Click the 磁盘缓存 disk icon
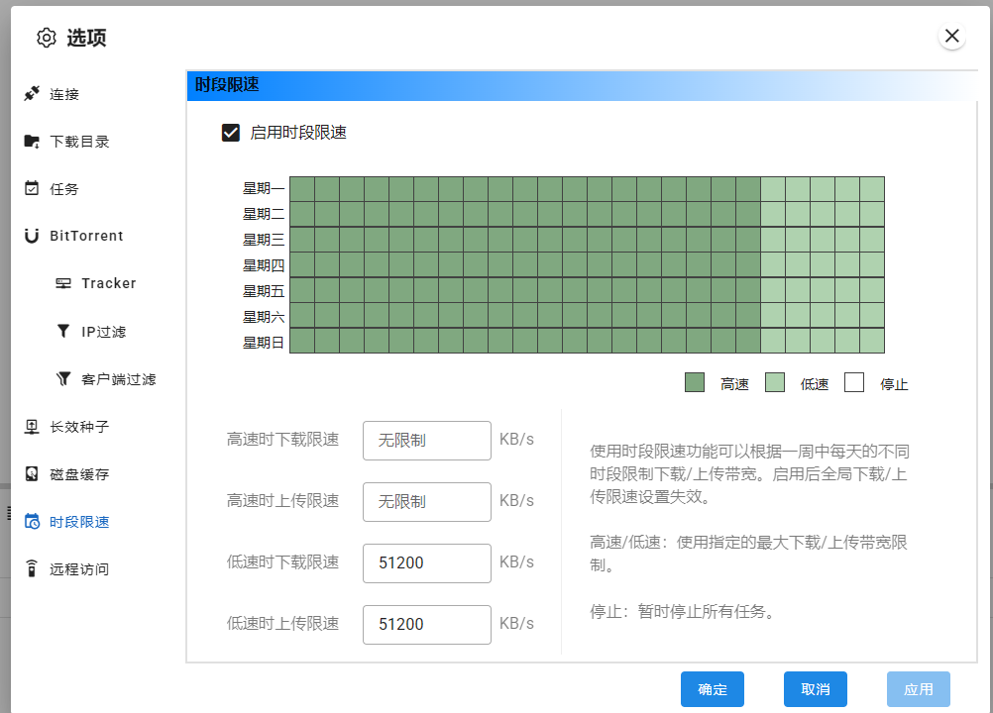 (x=32, y=474)
